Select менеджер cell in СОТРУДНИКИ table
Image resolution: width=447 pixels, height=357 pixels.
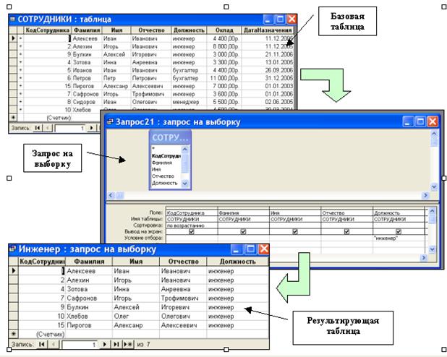pyautogui.click(x=189, y=102)
